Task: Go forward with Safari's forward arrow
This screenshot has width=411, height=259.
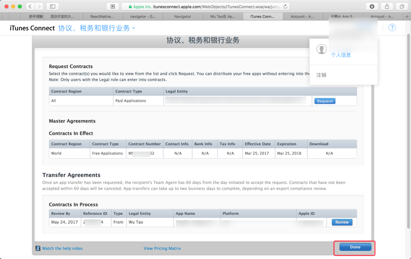Action: tap(39, 7)
